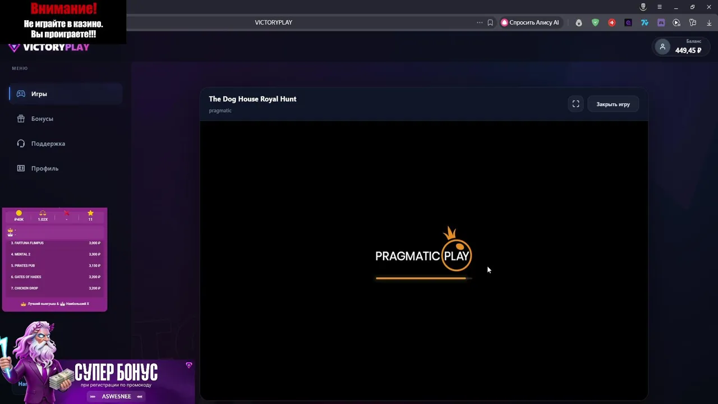
Task: Open the green shield adblock extension
Action: click(595, 22)
